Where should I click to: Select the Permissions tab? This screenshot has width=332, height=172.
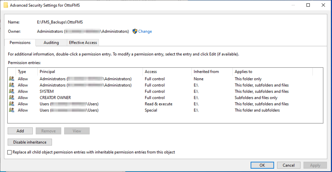[x=20, y=43]
